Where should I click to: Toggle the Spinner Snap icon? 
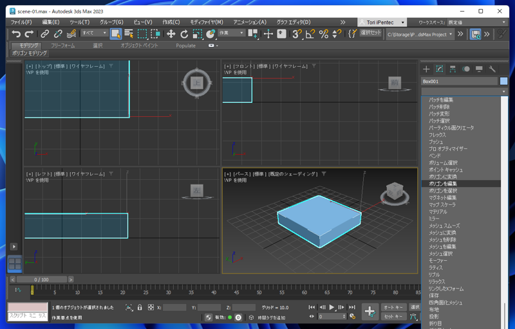337,33
